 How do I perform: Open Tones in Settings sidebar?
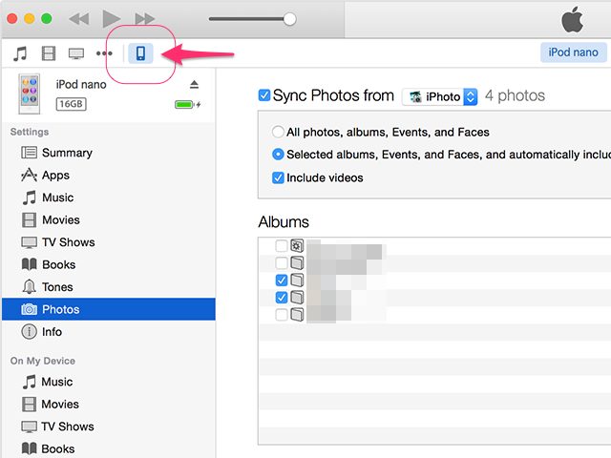coord(108,287)
